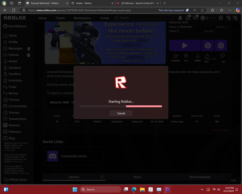Switch to the Recommended tab

tap(200, 177)
